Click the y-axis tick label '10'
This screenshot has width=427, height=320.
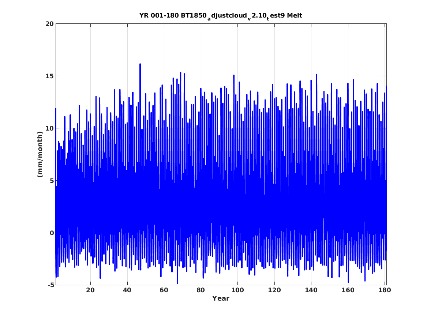tap(49, 128)
